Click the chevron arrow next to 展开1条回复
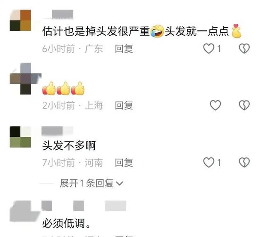Screen dimensions: 263x237 120,184
